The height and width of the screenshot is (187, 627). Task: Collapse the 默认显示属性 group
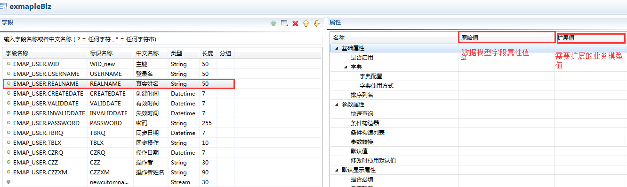tap(337, 170)
